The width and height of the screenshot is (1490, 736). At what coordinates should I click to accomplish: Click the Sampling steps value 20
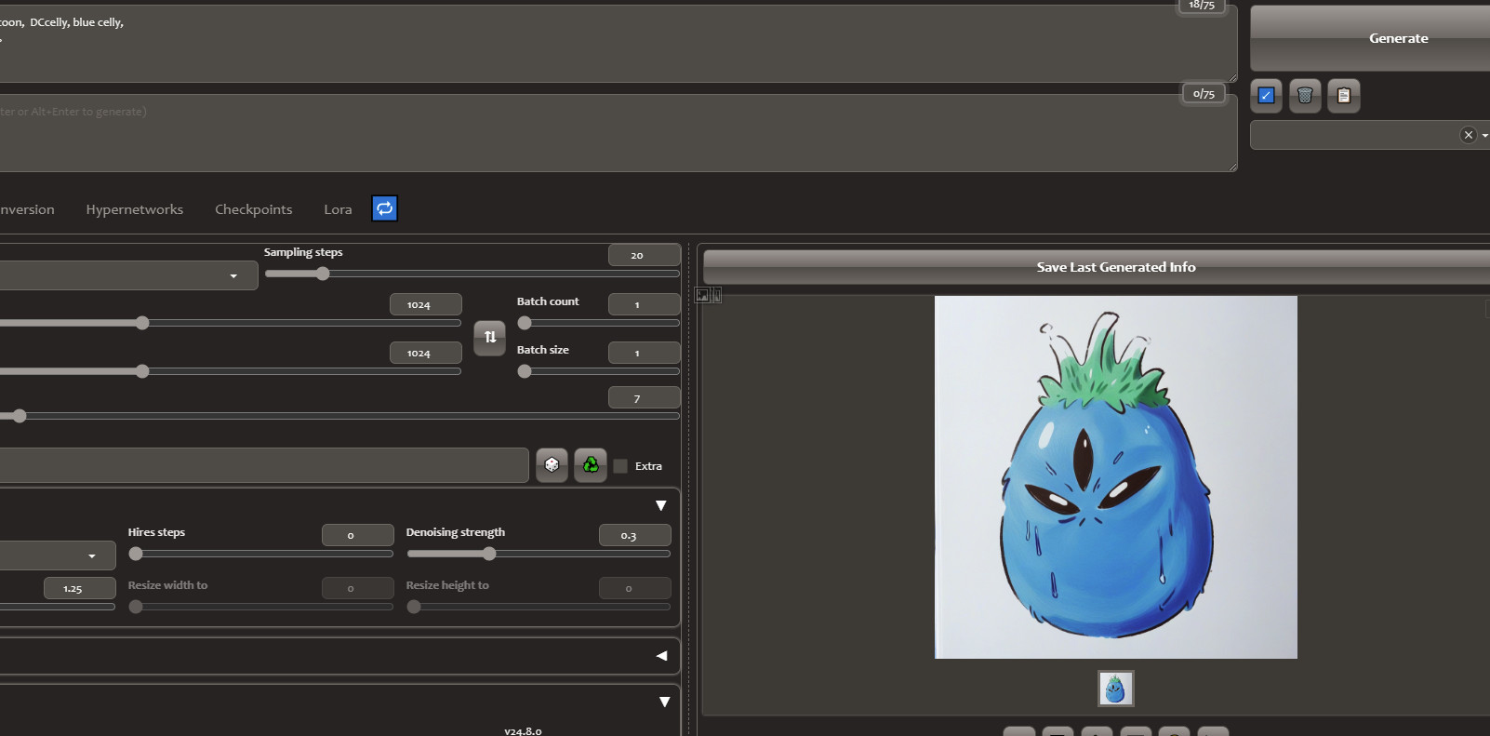pyautogui.click(x=645, y=255)
